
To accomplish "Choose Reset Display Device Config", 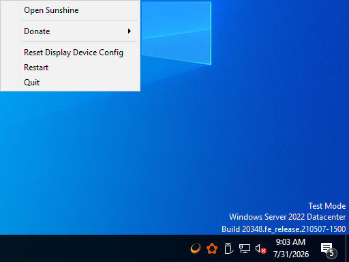I will pyautogui.click(x=70, y=53).
